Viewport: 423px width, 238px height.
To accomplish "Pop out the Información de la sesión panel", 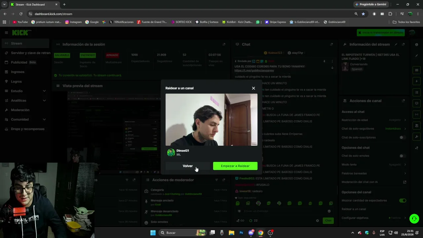I will click(224, 44).
